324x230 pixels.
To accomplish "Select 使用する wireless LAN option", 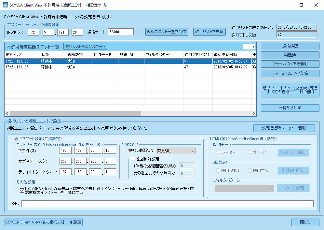I will tap(250, 171).
